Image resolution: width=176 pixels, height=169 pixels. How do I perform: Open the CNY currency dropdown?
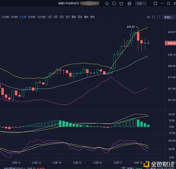(141, 4)
